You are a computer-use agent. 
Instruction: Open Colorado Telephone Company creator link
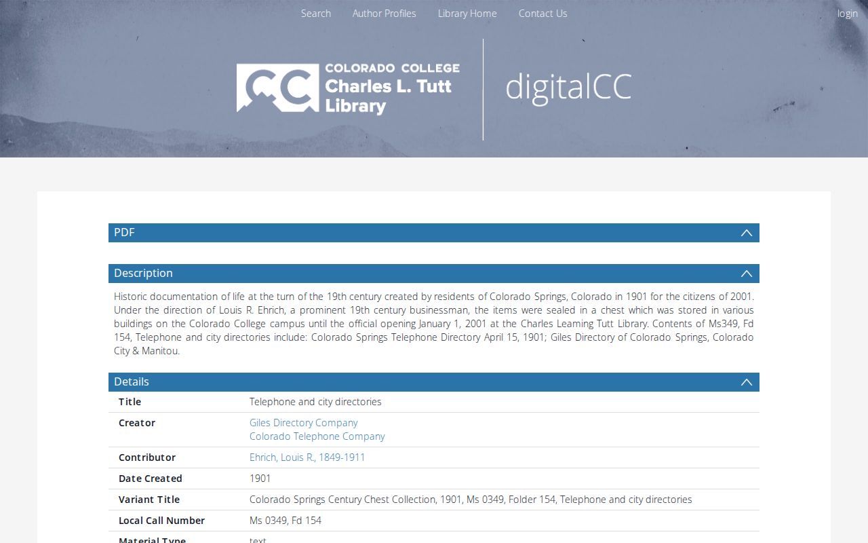(317, 436)
